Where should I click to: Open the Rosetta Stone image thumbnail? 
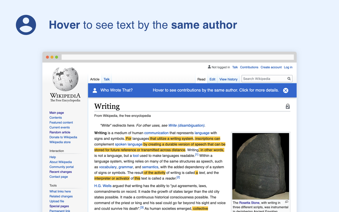[x=260, y=166]
